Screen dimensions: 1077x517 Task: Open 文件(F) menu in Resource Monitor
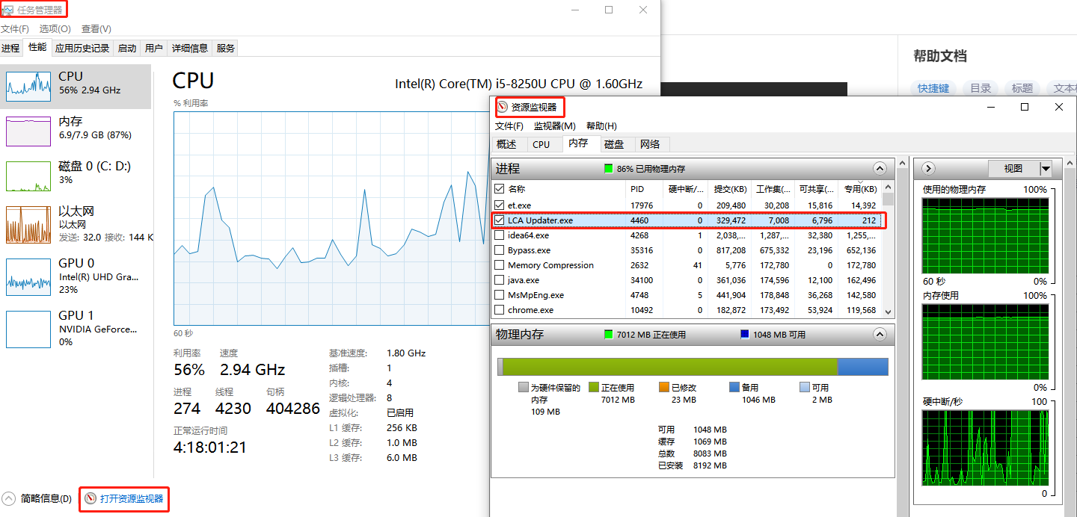tap(509, 126)
